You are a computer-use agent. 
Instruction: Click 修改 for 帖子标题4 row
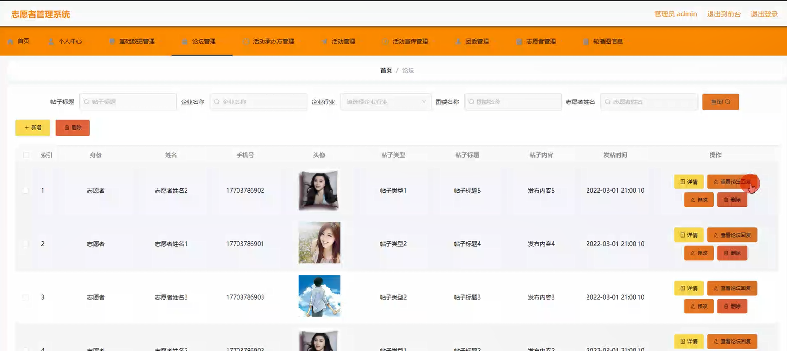[699, 253]
